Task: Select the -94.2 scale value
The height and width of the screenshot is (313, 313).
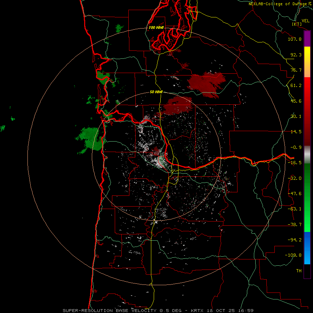Action: pyautogui.click(x=295, y=240)
